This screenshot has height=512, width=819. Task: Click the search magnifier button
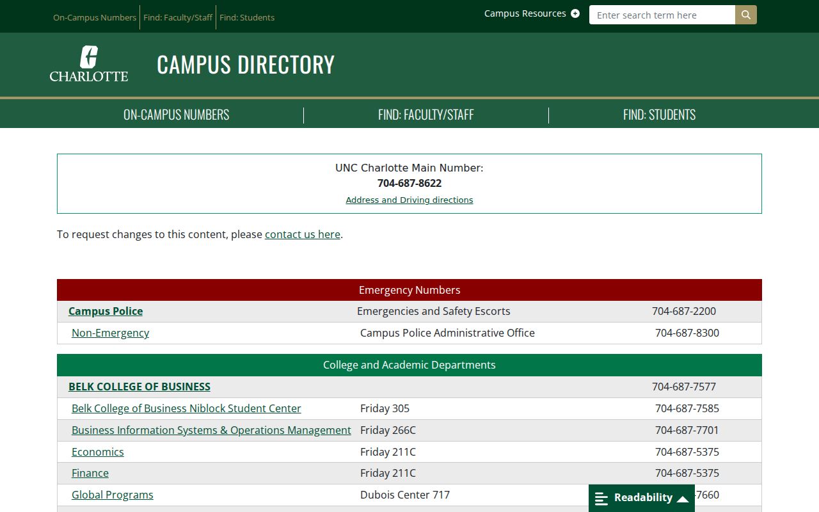point(746,15)
